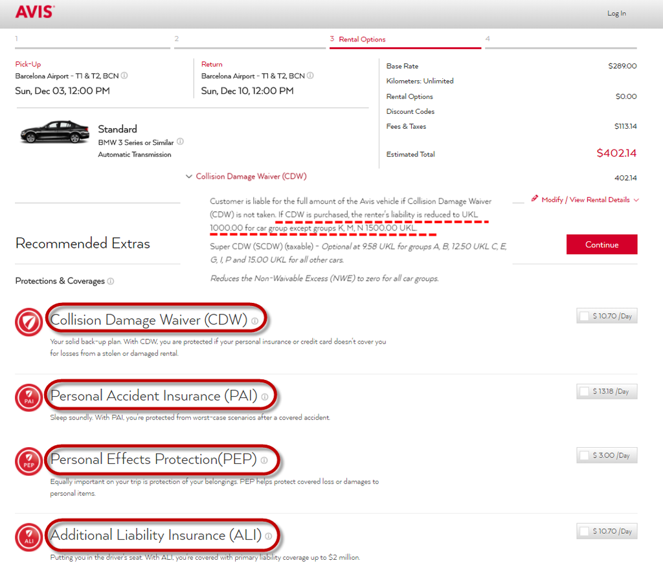Click the Fees & Taxes $113.14 value
The width and height of the screenshot is (663, 574).
625,126
